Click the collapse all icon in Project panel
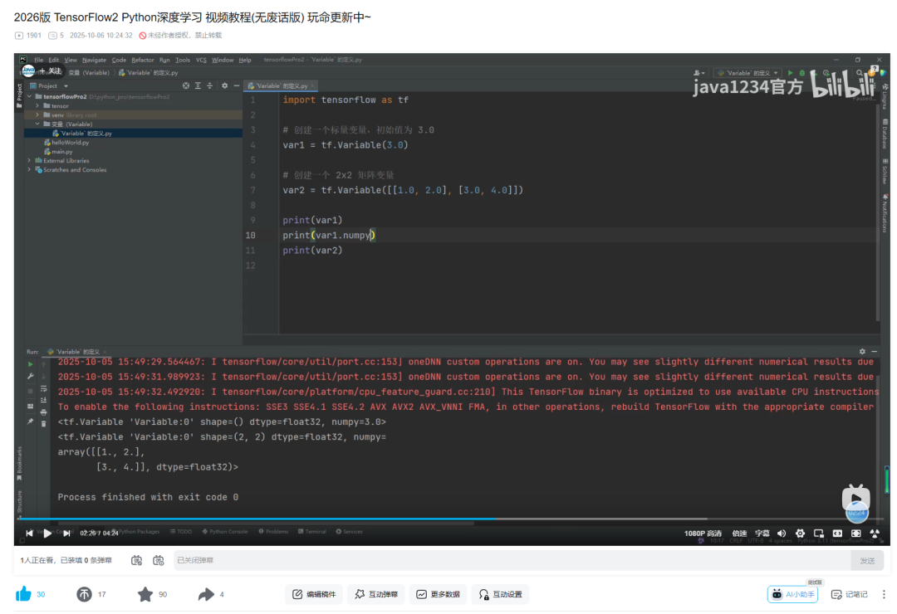This screenshot has width=897, height=614. 210,85
